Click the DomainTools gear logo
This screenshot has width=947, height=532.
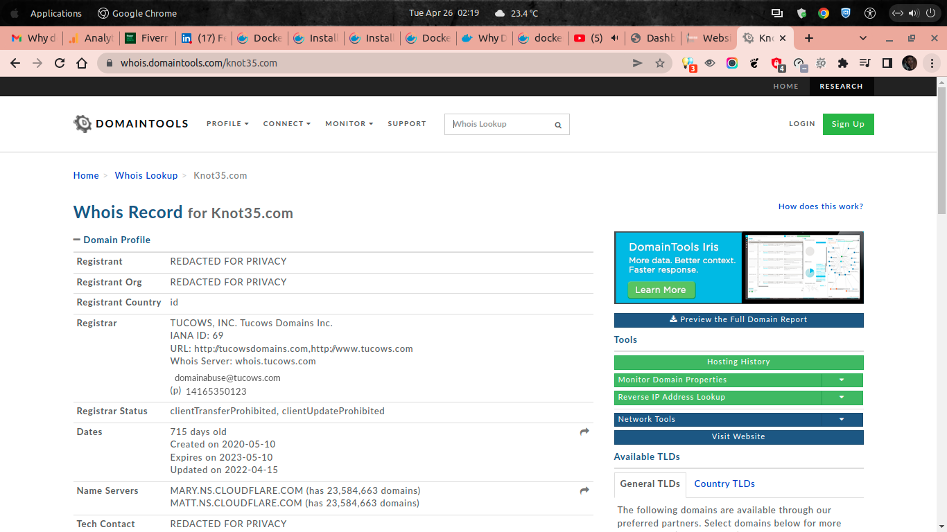(82, 123)
